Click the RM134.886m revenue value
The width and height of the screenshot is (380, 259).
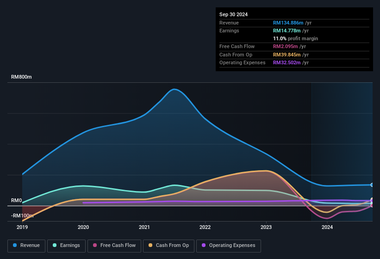point(288,23)
